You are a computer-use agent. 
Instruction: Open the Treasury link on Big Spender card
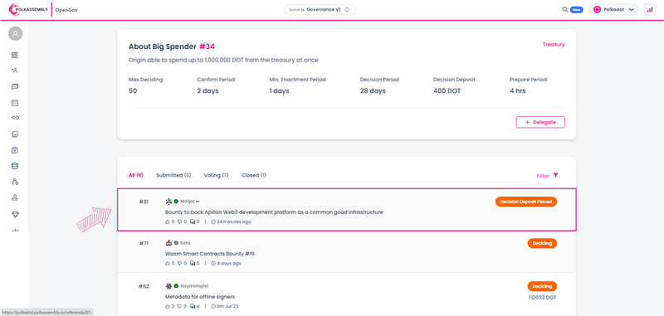(554, 45)
